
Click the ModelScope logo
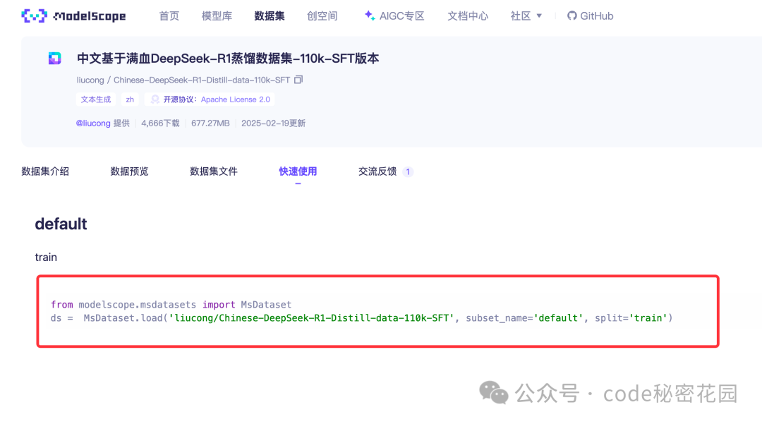point(73,16)
